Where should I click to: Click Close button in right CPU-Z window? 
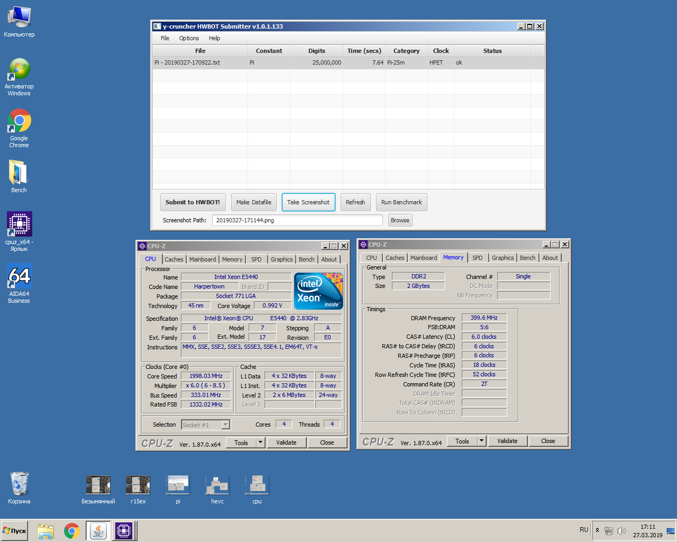click(x=548, y=441)
